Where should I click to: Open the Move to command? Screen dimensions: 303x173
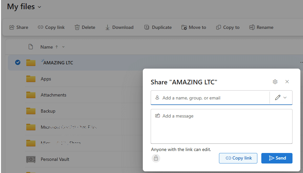pos(194,28)
